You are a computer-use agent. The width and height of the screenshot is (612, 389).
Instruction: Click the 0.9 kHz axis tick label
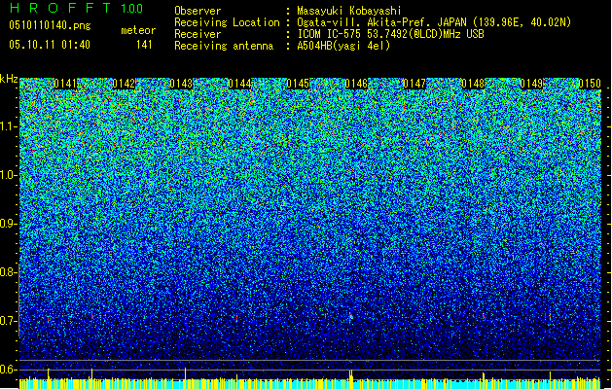[x=8, y=224]
